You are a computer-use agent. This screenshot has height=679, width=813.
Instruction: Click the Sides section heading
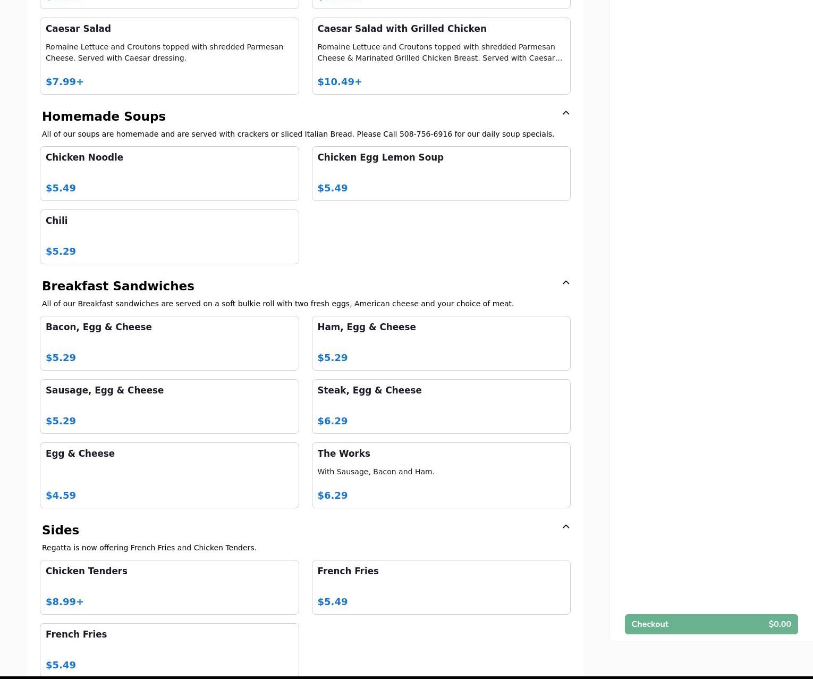point(61,530)
